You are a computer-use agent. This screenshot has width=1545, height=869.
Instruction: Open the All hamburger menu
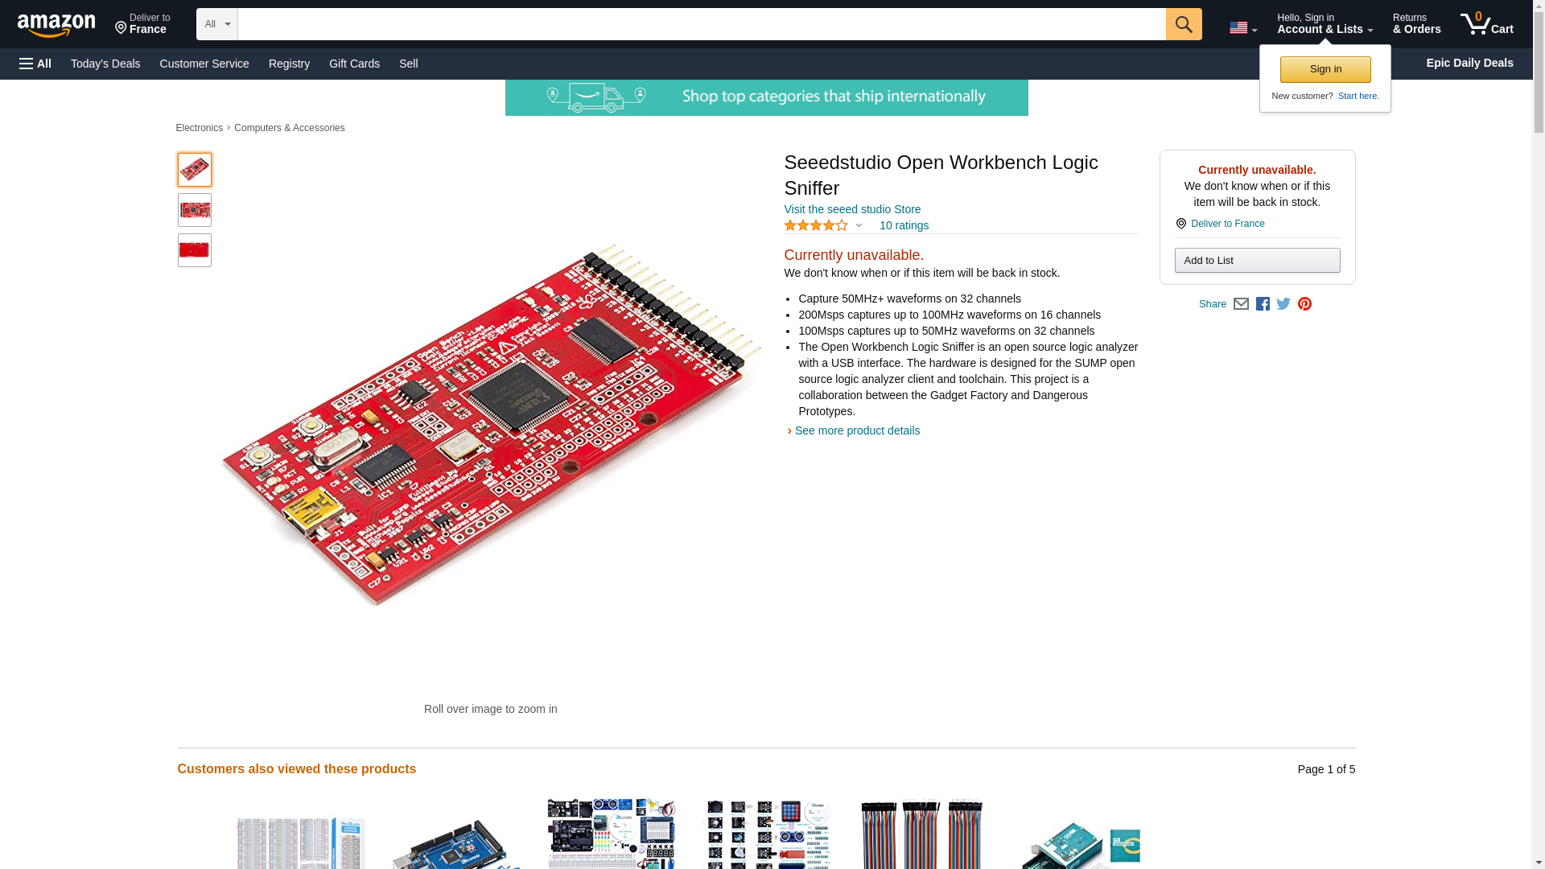coord(35,64)
